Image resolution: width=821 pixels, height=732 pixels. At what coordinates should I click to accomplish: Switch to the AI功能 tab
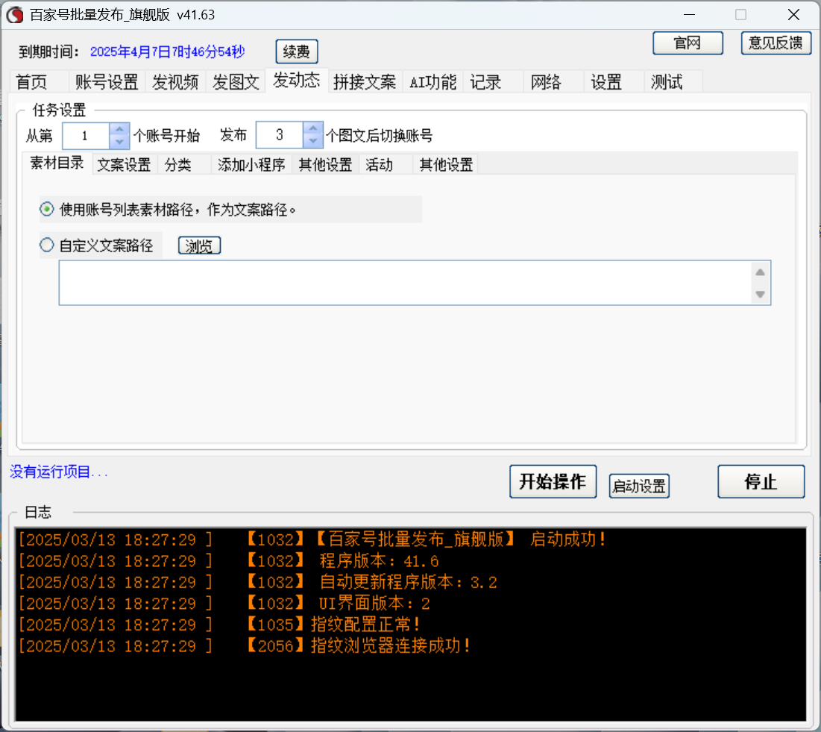point(433,82)
